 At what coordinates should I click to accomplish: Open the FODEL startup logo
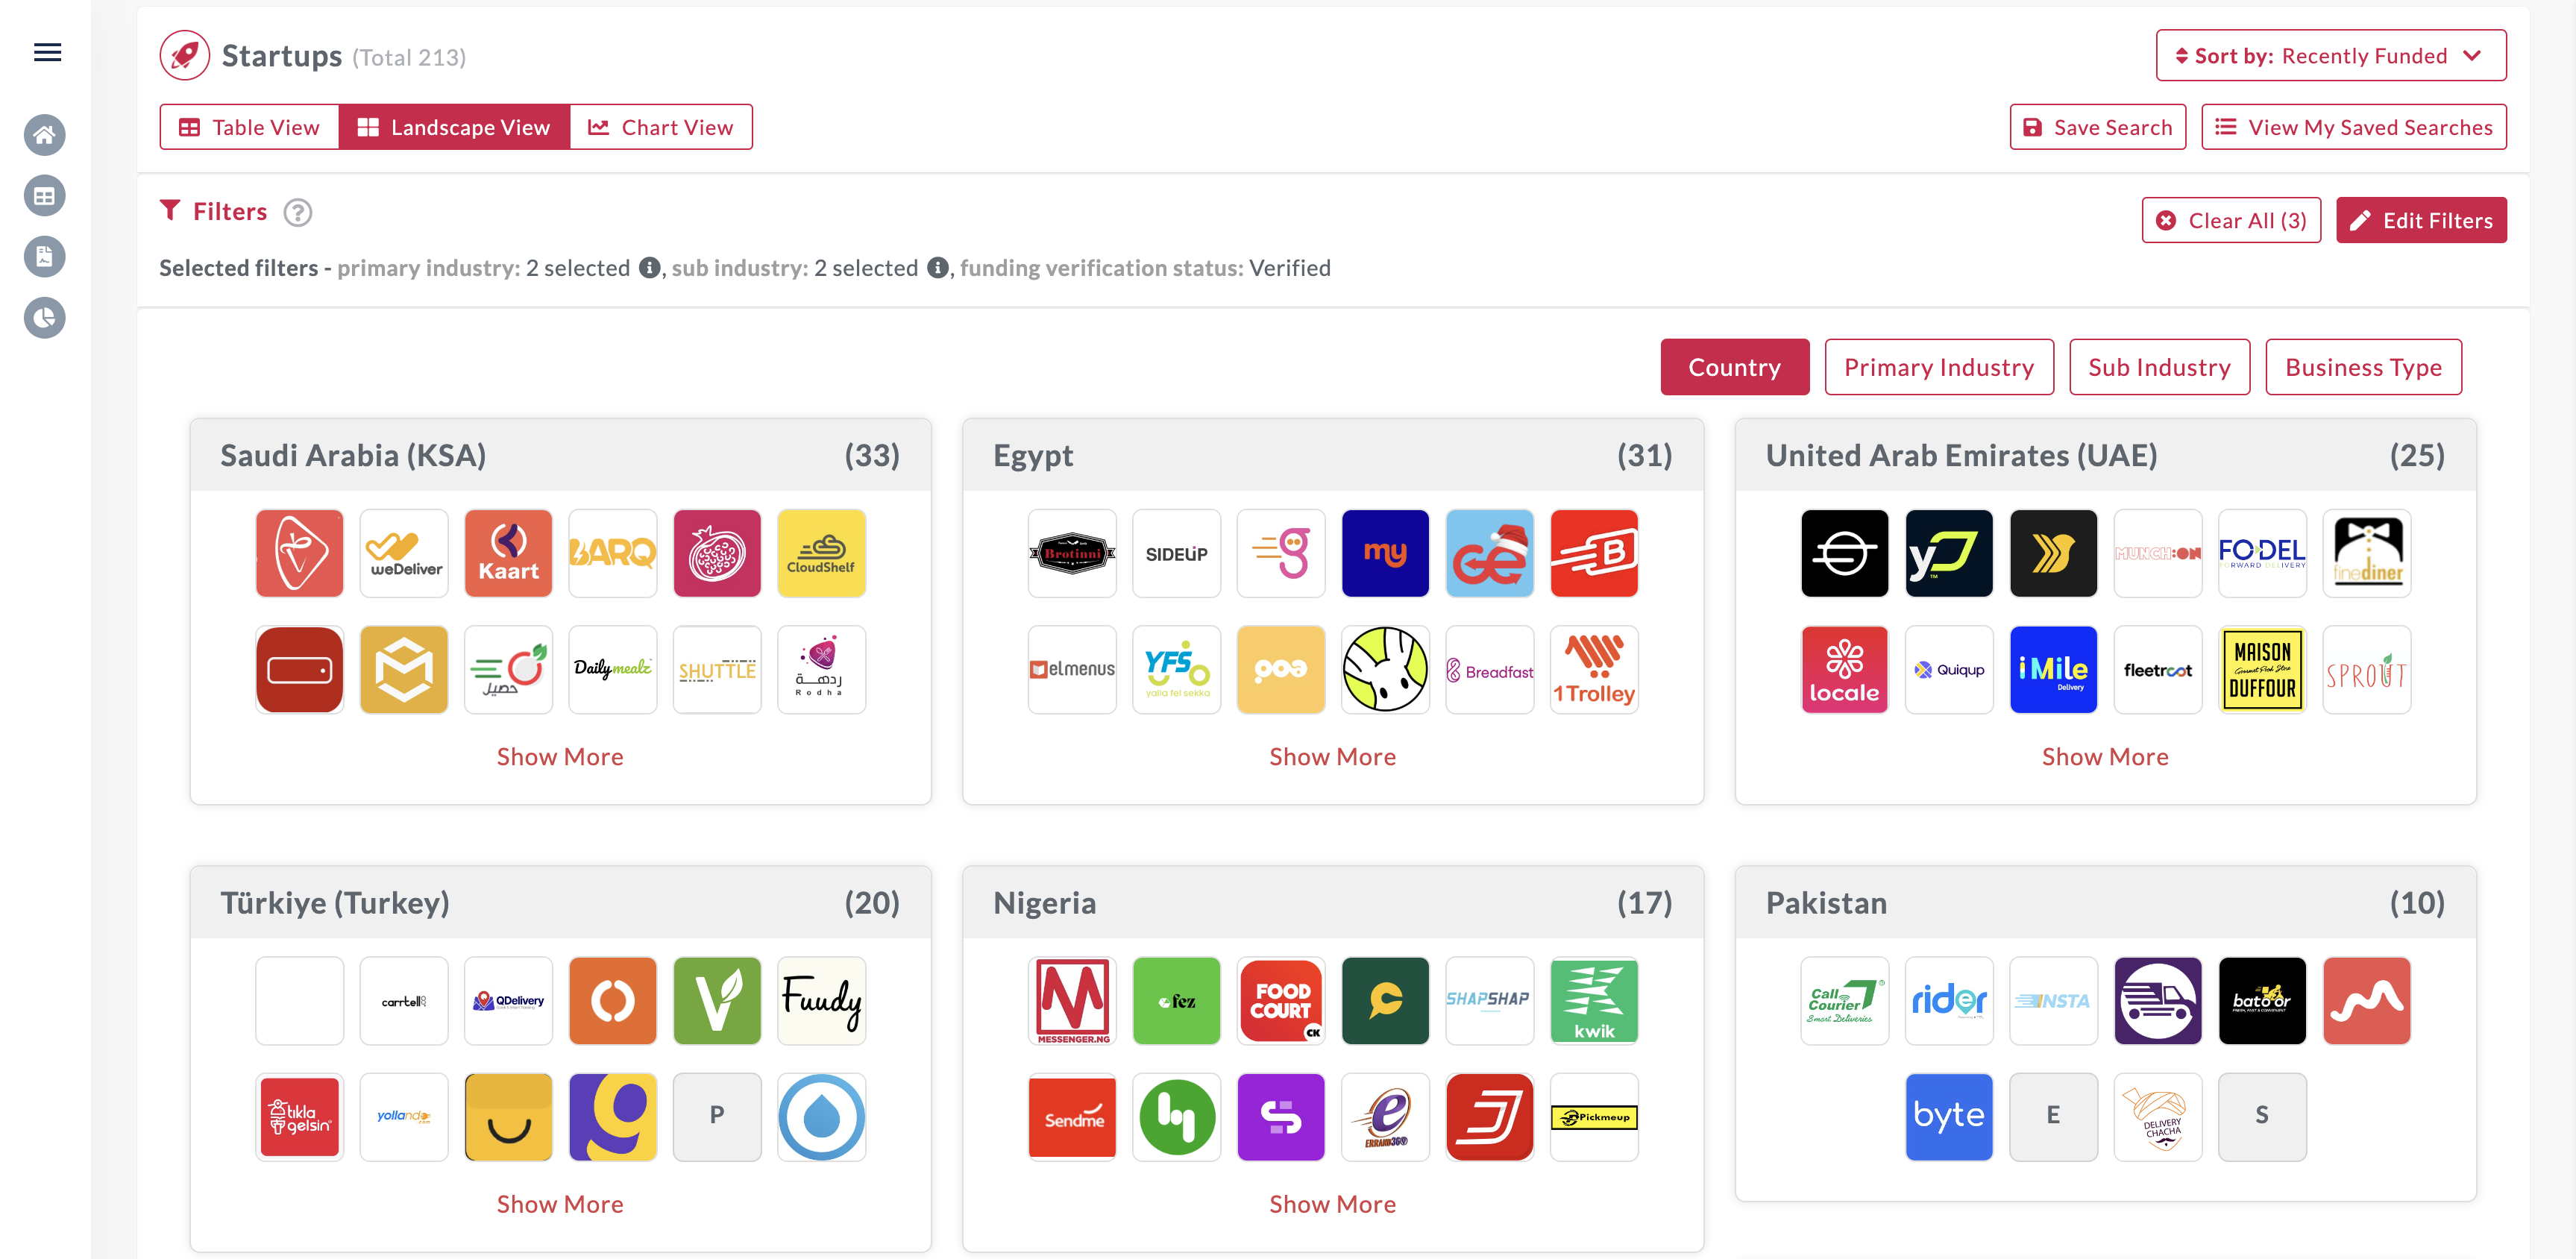click(2262, 553)
